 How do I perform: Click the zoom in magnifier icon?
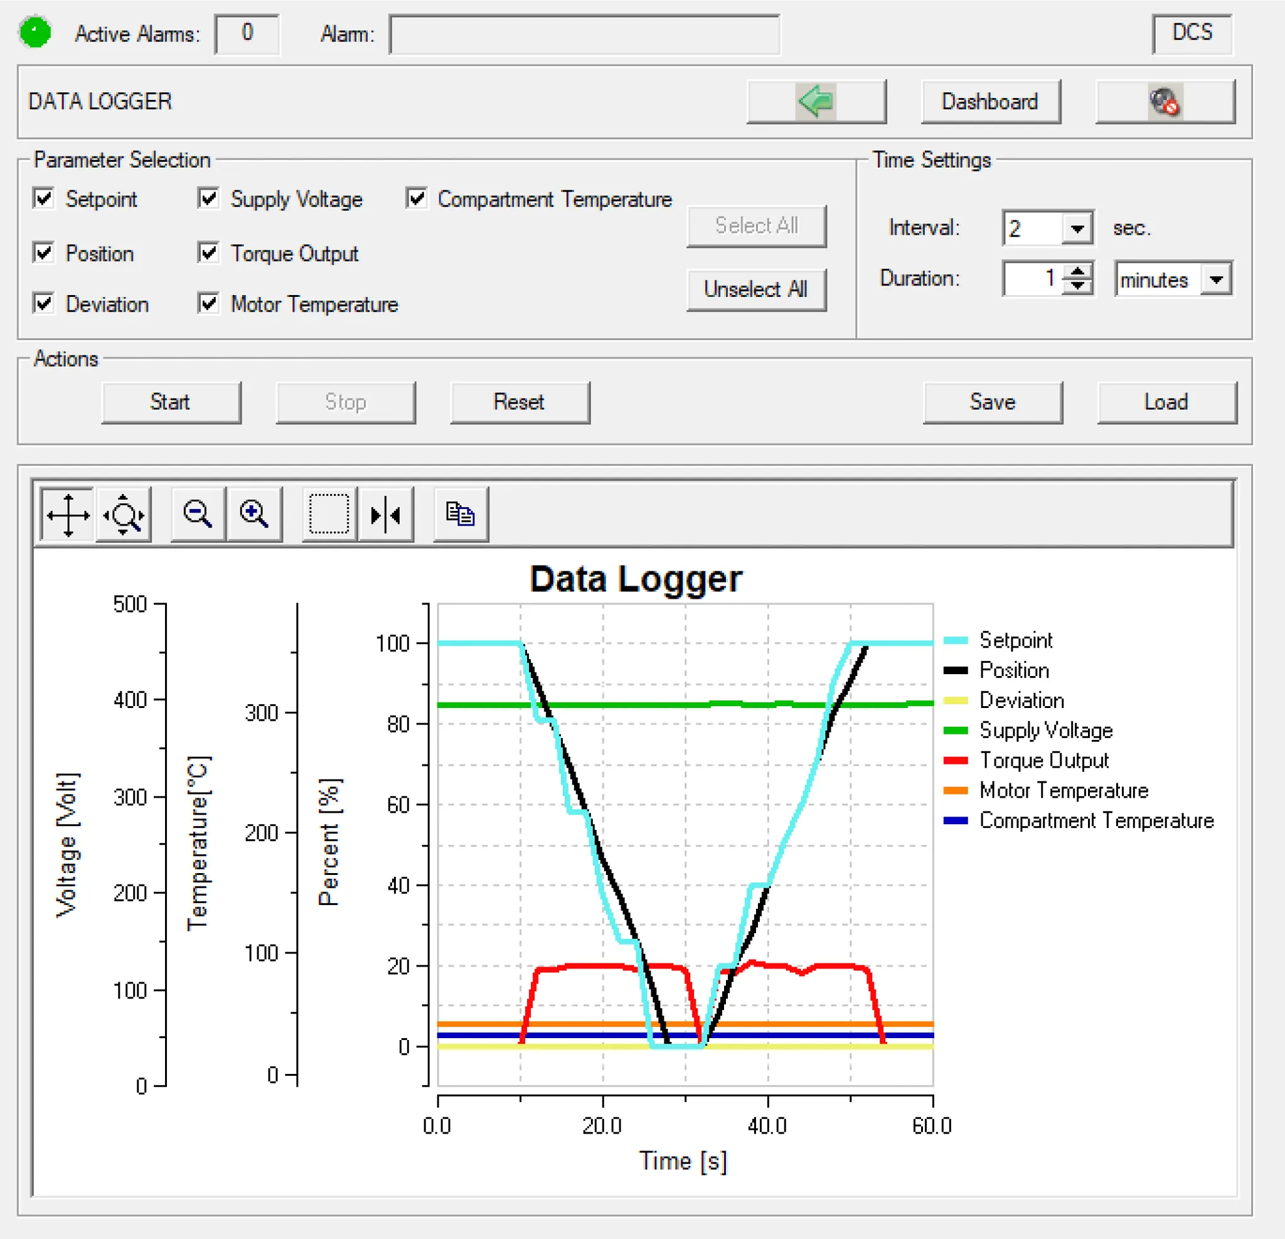click(x=254, y=515)
